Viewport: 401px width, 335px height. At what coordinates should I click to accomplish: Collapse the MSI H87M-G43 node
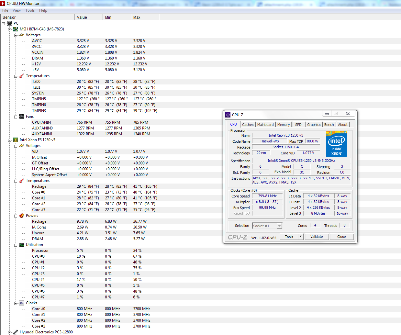point(9,29)
